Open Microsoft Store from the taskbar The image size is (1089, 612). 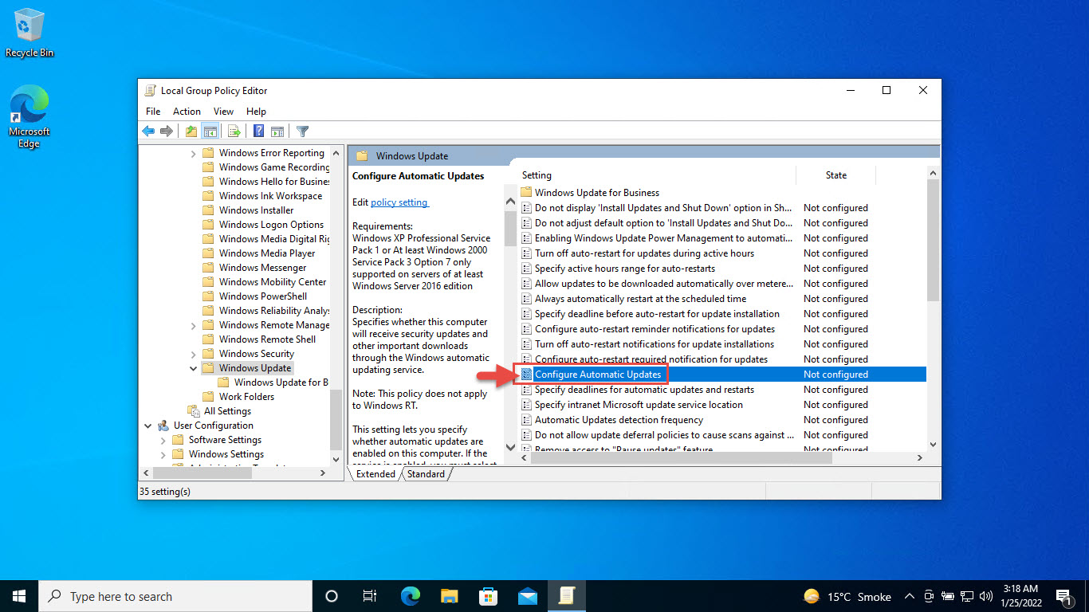tap(488, 596)
